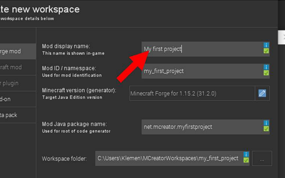This screenshot has height=178, width=285.
Task: Choose the Data pack workspace type
Action: click(16, 115)
